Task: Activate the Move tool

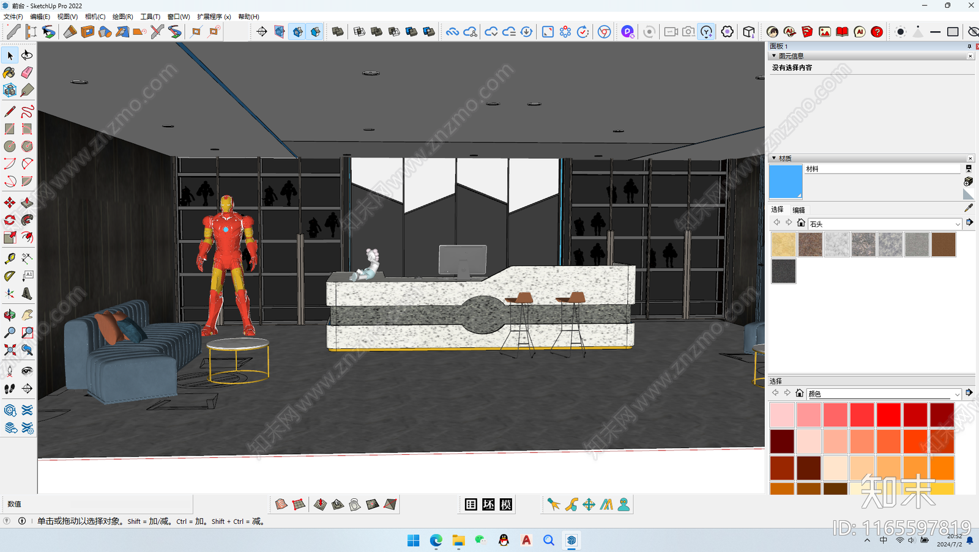Action: [x=10, y=202]
